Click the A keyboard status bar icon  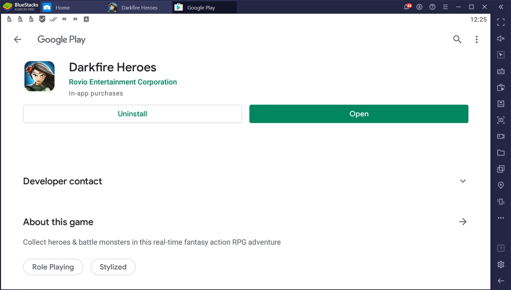pyautogui.click(x=86, y=19)
